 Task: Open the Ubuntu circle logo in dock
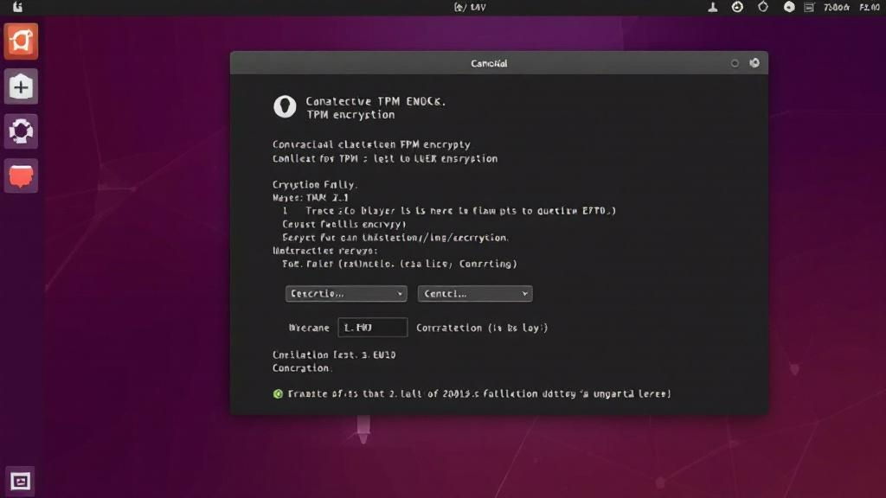coord(21,131)
